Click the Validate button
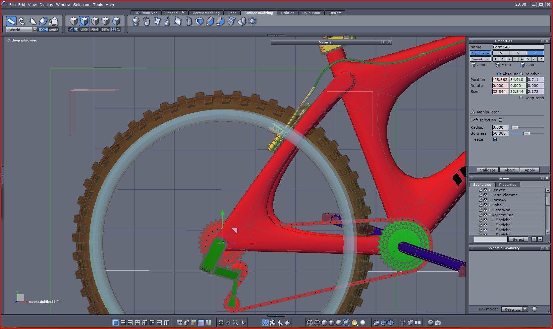The width and height of the screenshot is (553, 329). [487, 170]
